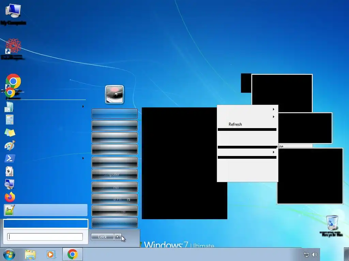Click the user account picture thumbnail
This screenshot has height=261, width=349.
(115, 94)
